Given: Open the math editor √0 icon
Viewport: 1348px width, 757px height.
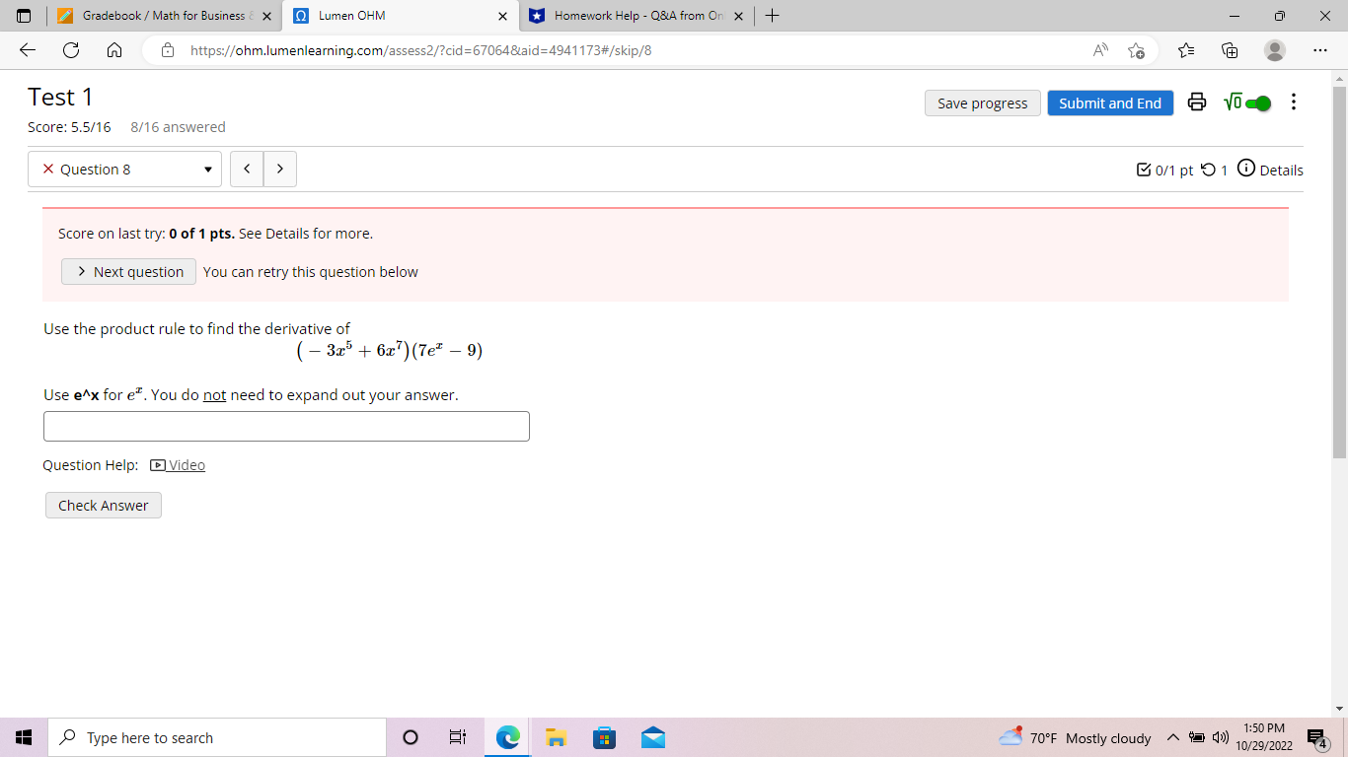Looking at the screenshot, I should (x=1235, y=102).
